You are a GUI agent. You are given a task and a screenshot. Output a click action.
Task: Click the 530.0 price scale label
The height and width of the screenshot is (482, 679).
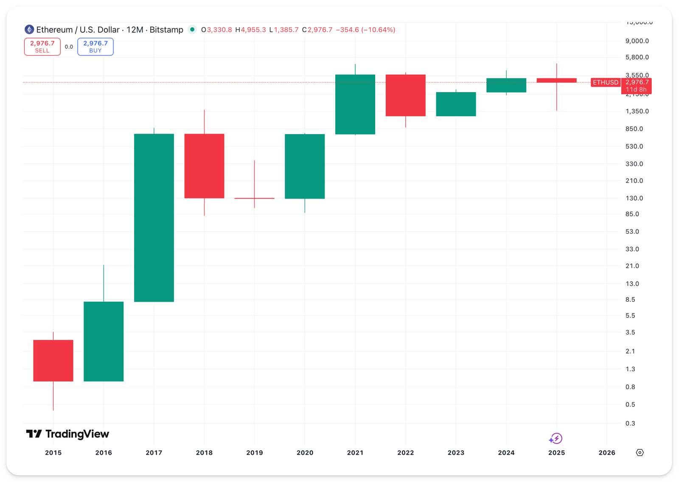tap(634, 146)
